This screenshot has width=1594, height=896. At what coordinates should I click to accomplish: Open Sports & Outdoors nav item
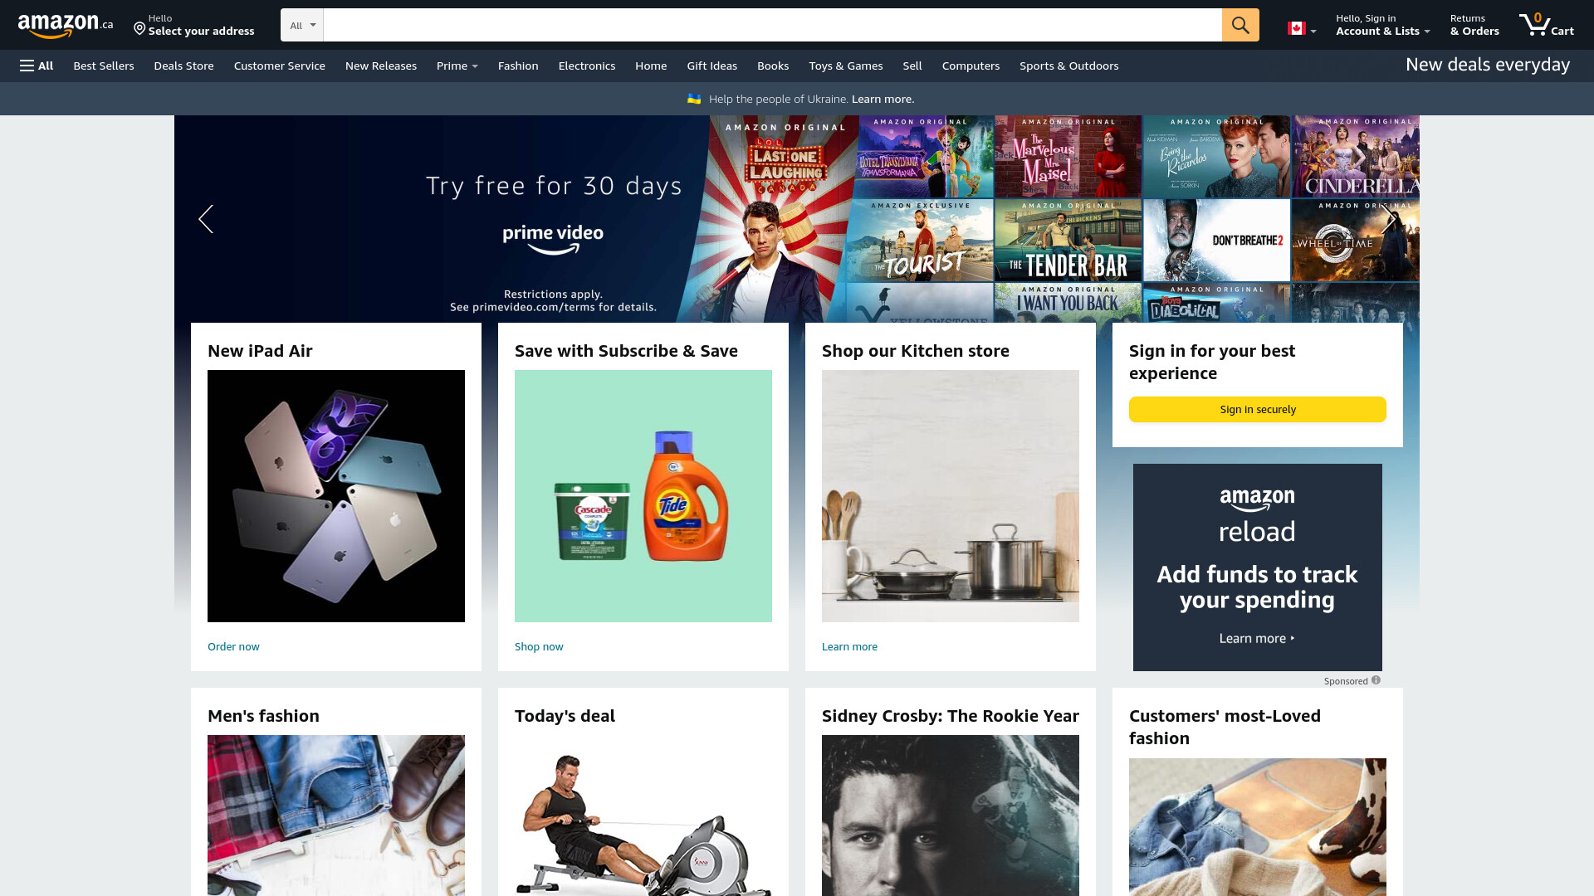coord(1069,66)
